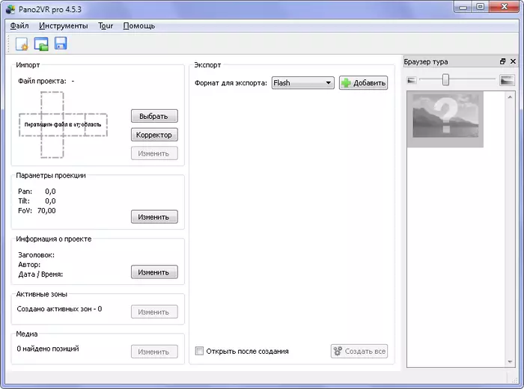The height and width of the screenshot is (389, 524).
Task: Select the placeholder panorama thumbnail
Action: [x=445, y=119]
